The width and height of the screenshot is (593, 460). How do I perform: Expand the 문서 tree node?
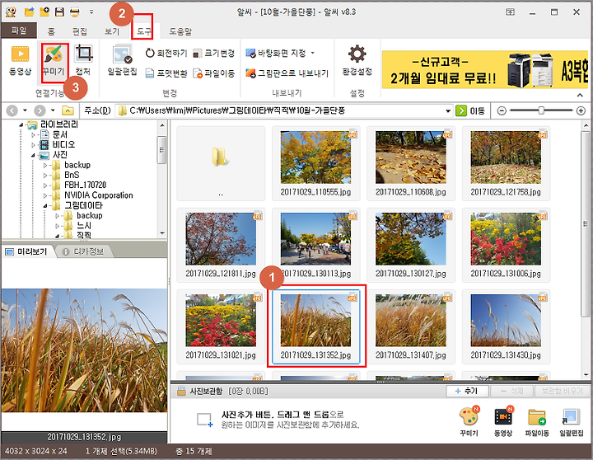pos(33,134)
